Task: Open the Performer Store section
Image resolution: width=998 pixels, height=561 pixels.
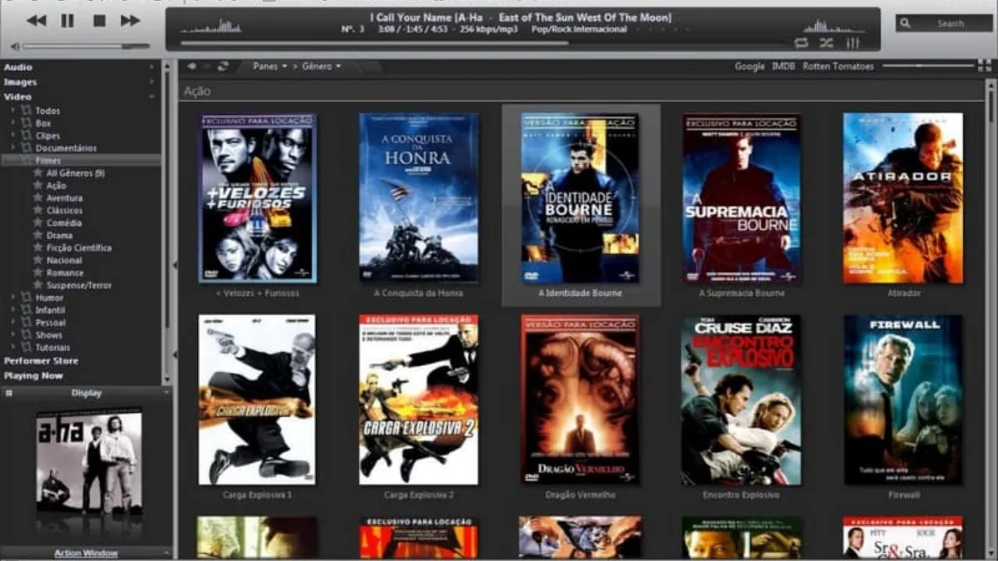Action: click(x=41, y=361)
